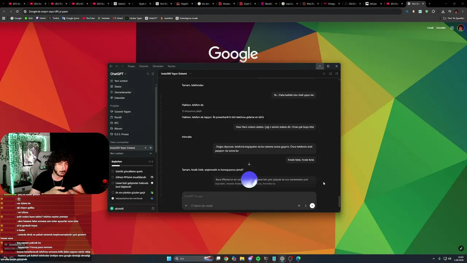Click the speaker icon in ChatGPT composer
The height and width of the screenshot is (263, 467).
pos(299,206)
